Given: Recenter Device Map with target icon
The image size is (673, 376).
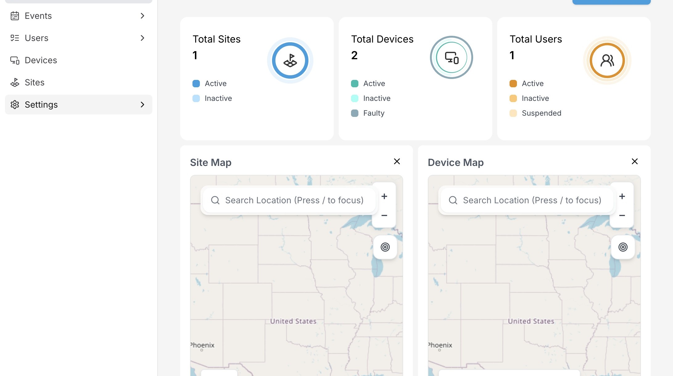Looking at the screenshot, I should pyautogui.click(x=623, y=247).
